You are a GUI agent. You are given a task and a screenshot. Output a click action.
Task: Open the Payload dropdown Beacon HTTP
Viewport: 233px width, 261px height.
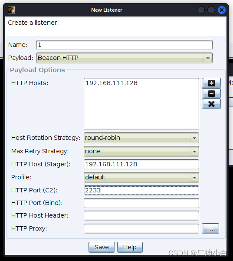click(x=125, y=58)
